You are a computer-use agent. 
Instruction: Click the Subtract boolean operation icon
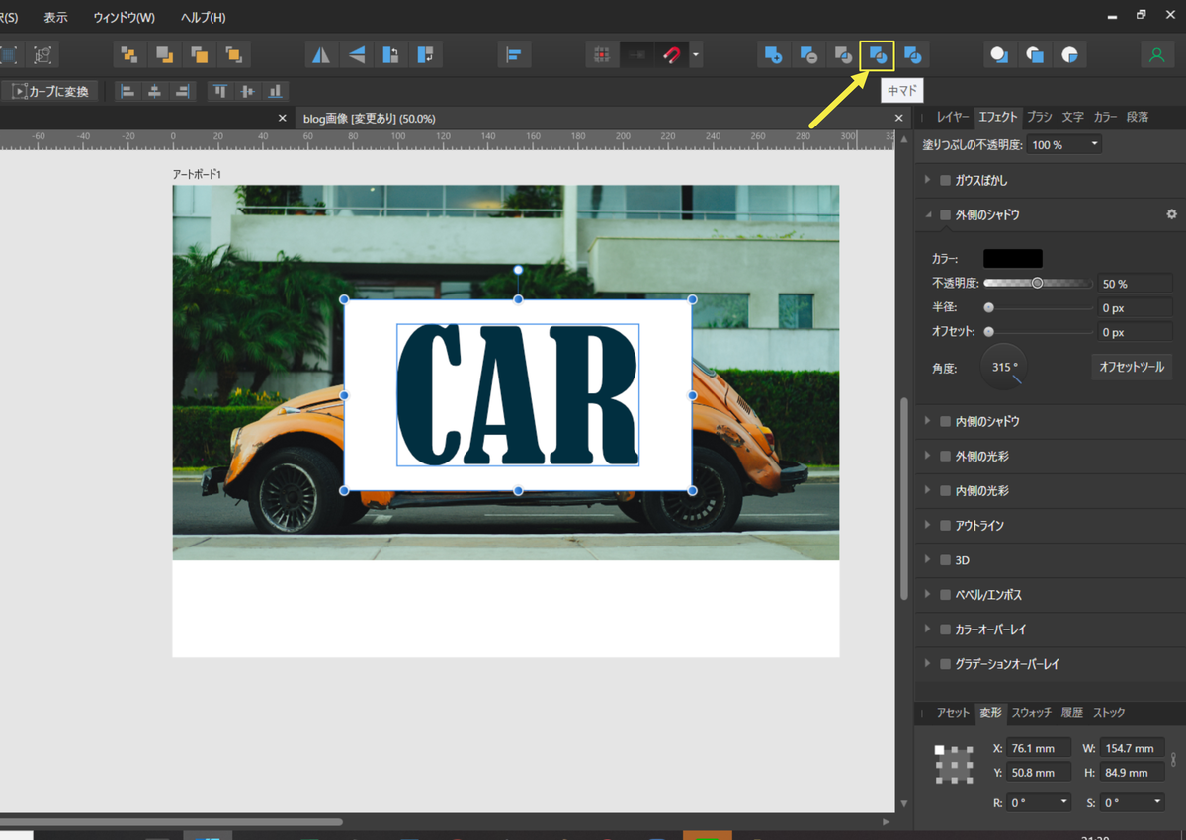point(807,55)
